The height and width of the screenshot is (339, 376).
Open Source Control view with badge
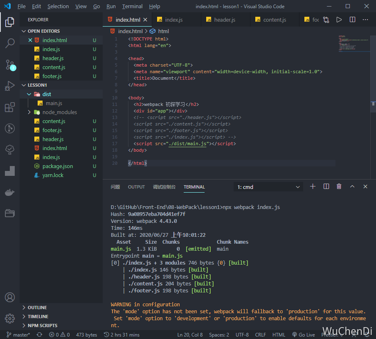coord(10,65)
